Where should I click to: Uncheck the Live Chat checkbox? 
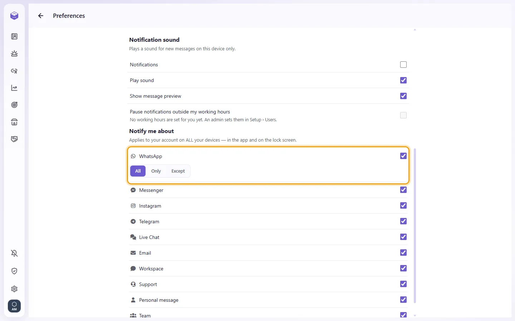pos(403,237)
